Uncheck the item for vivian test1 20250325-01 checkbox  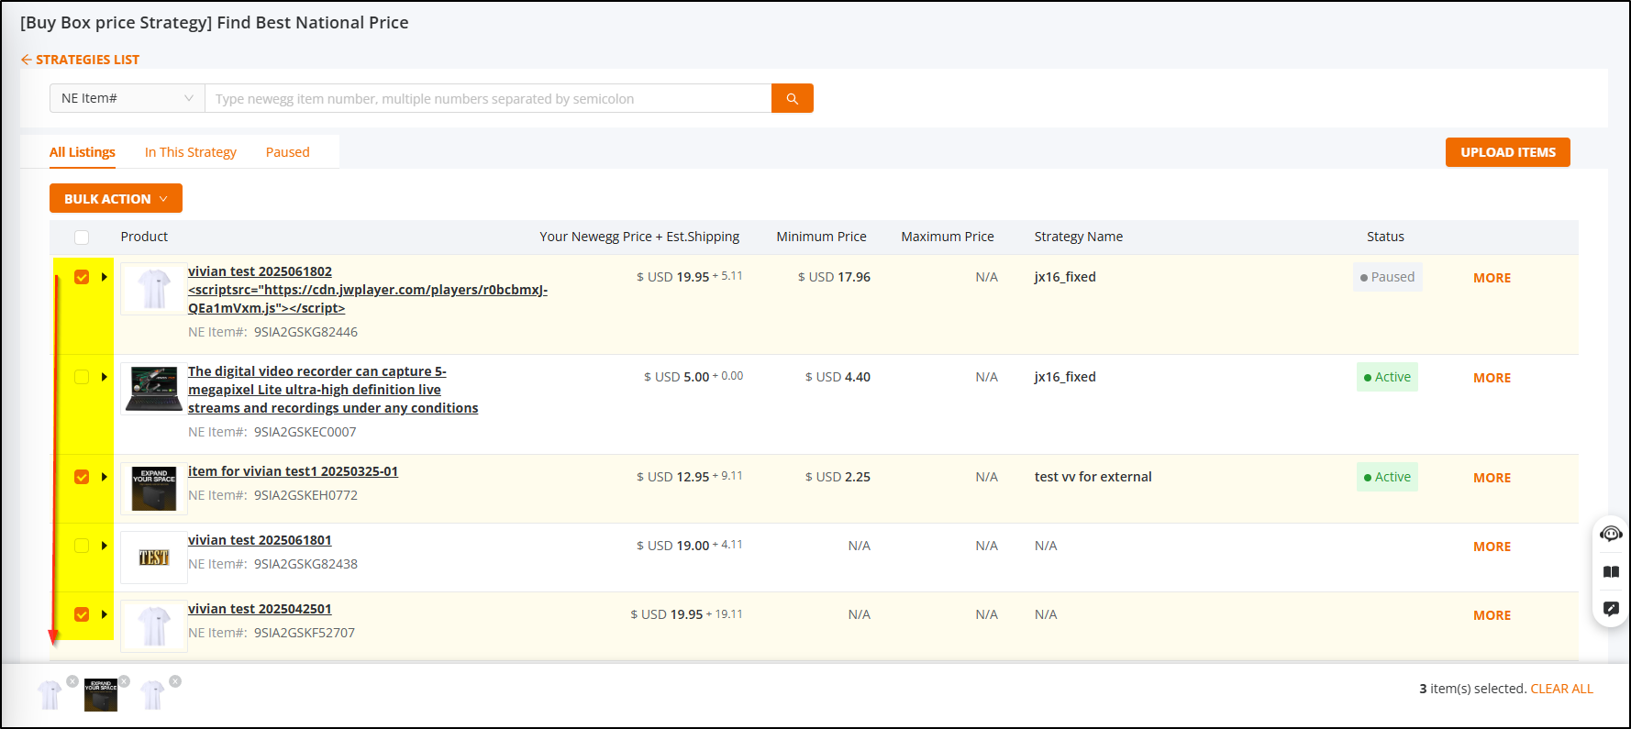[82, 477]
